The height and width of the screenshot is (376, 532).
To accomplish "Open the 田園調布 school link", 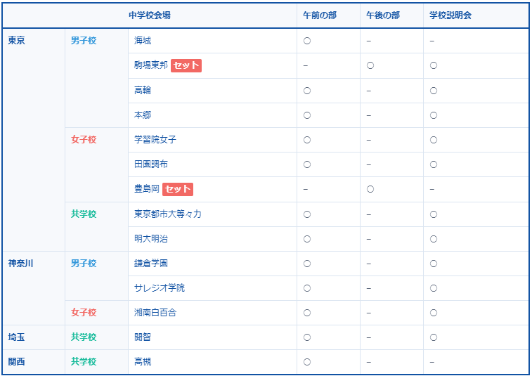I will pos(151,164).
